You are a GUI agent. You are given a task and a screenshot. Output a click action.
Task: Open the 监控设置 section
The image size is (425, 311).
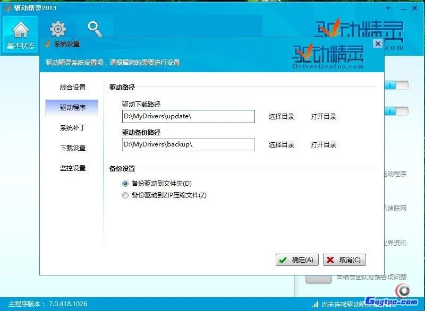pyautogui.click(x=72, y=168)
